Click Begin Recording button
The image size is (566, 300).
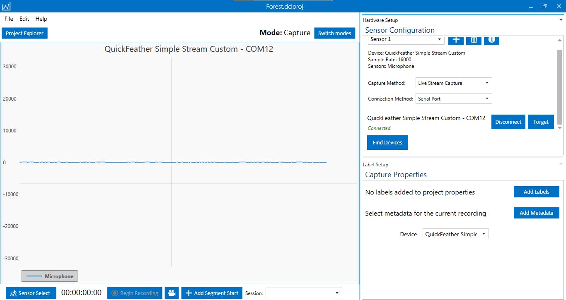pos(135,293)
